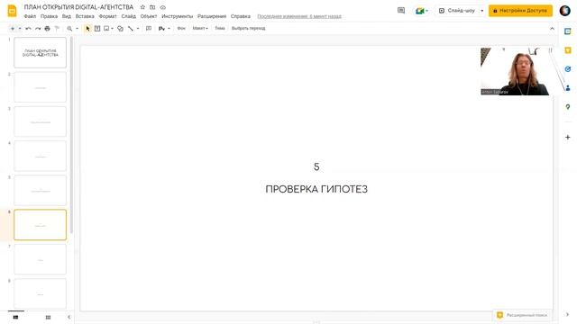The width and height of the screenshot is (577, 324).
Task: Click the ПРОВЕРКА ГИПОТЕЗ slide text
Action: pos(316,189)
